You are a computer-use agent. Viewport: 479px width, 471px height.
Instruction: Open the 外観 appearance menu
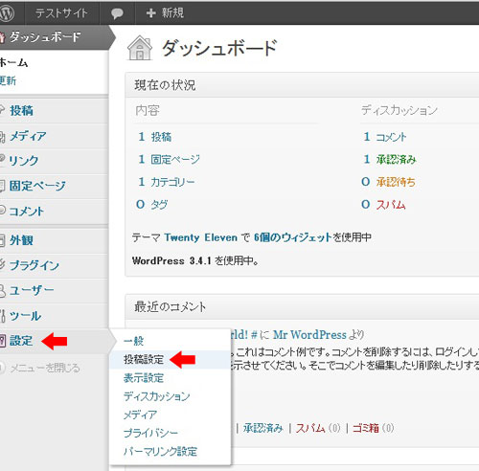click(x=21, y=240)
